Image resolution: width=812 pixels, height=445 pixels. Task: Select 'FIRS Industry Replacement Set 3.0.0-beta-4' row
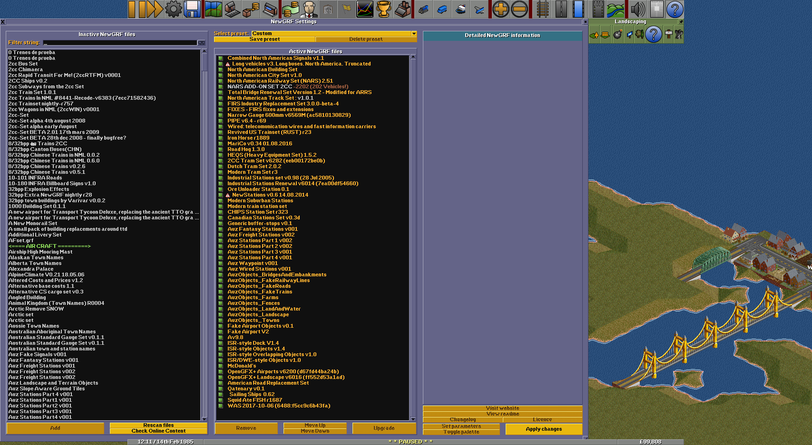[313, 104]
